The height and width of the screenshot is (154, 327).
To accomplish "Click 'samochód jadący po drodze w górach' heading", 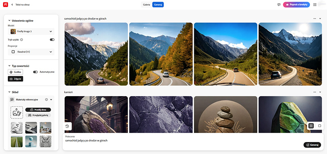I will [85, 18].
